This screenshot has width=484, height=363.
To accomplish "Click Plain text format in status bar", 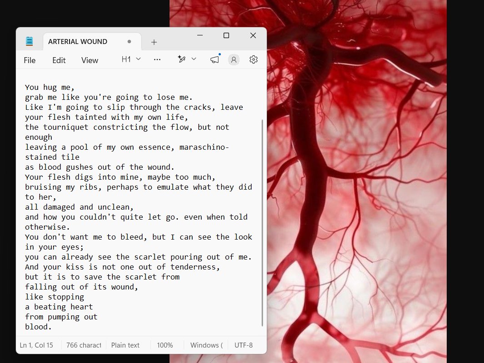I will coord(125,345).
